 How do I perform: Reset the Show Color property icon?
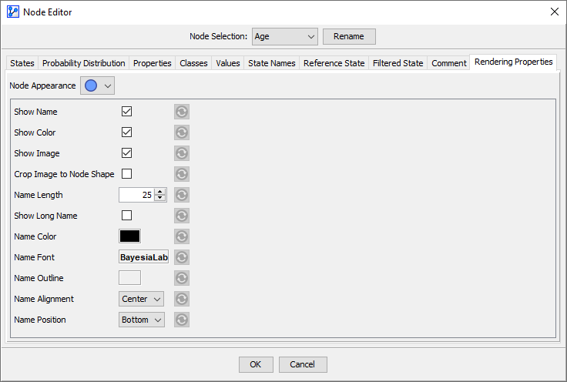click(182, 132)
